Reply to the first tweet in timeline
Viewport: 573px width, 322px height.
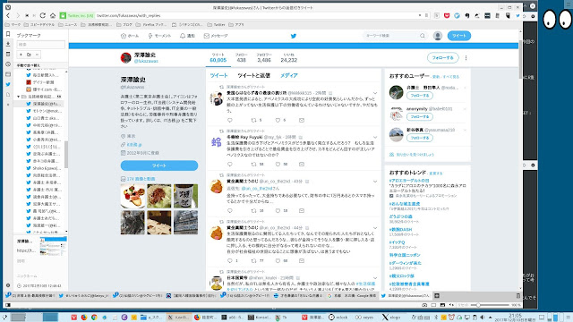[x=230, y=120]
